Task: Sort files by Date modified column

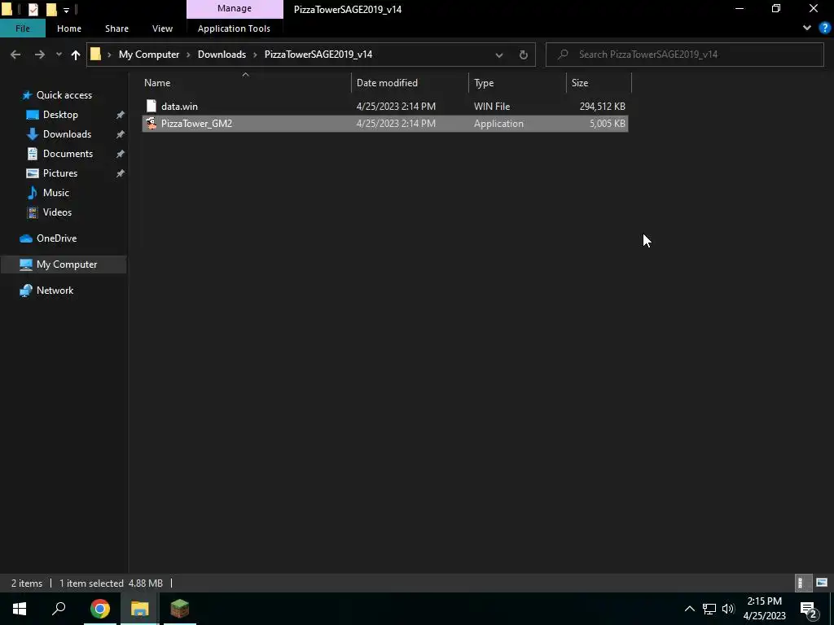Action: point(410,83)
